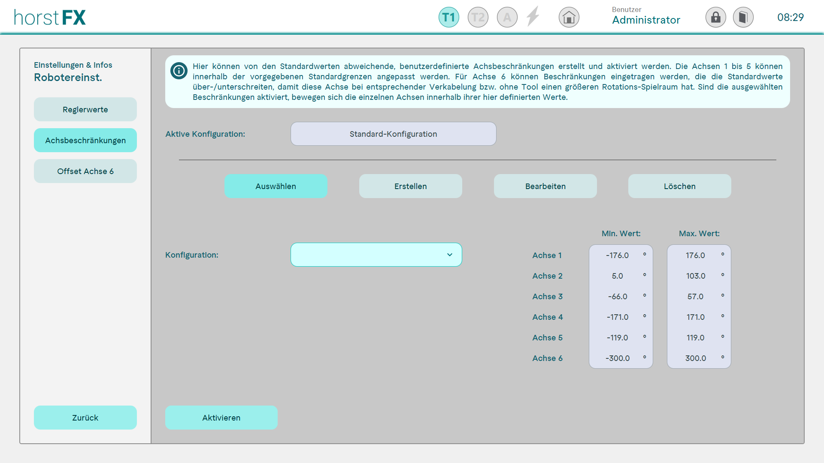
Task: Click the padlock lock icon
Action: click(x=715, y=18)
